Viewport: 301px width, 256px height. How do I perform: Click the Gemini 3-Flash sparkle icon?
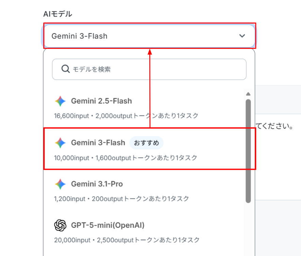pos(60,143)
